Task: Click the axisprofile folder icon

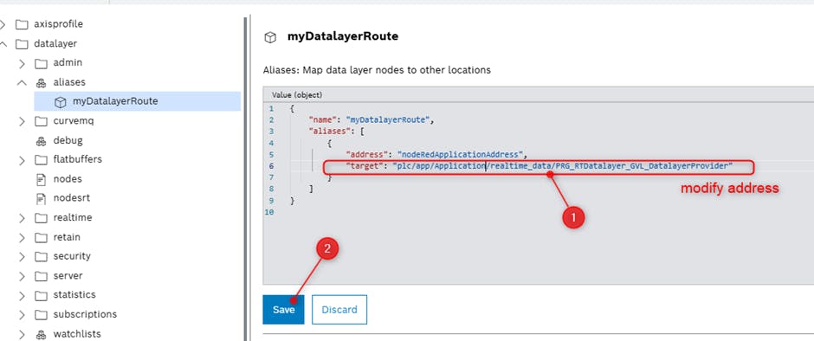Action: [22, 24]
